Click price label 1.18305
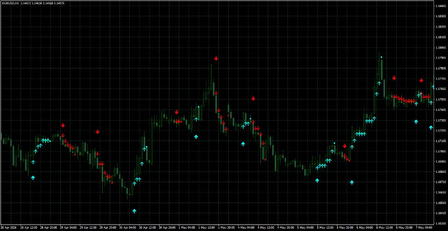 coord(440,16)
